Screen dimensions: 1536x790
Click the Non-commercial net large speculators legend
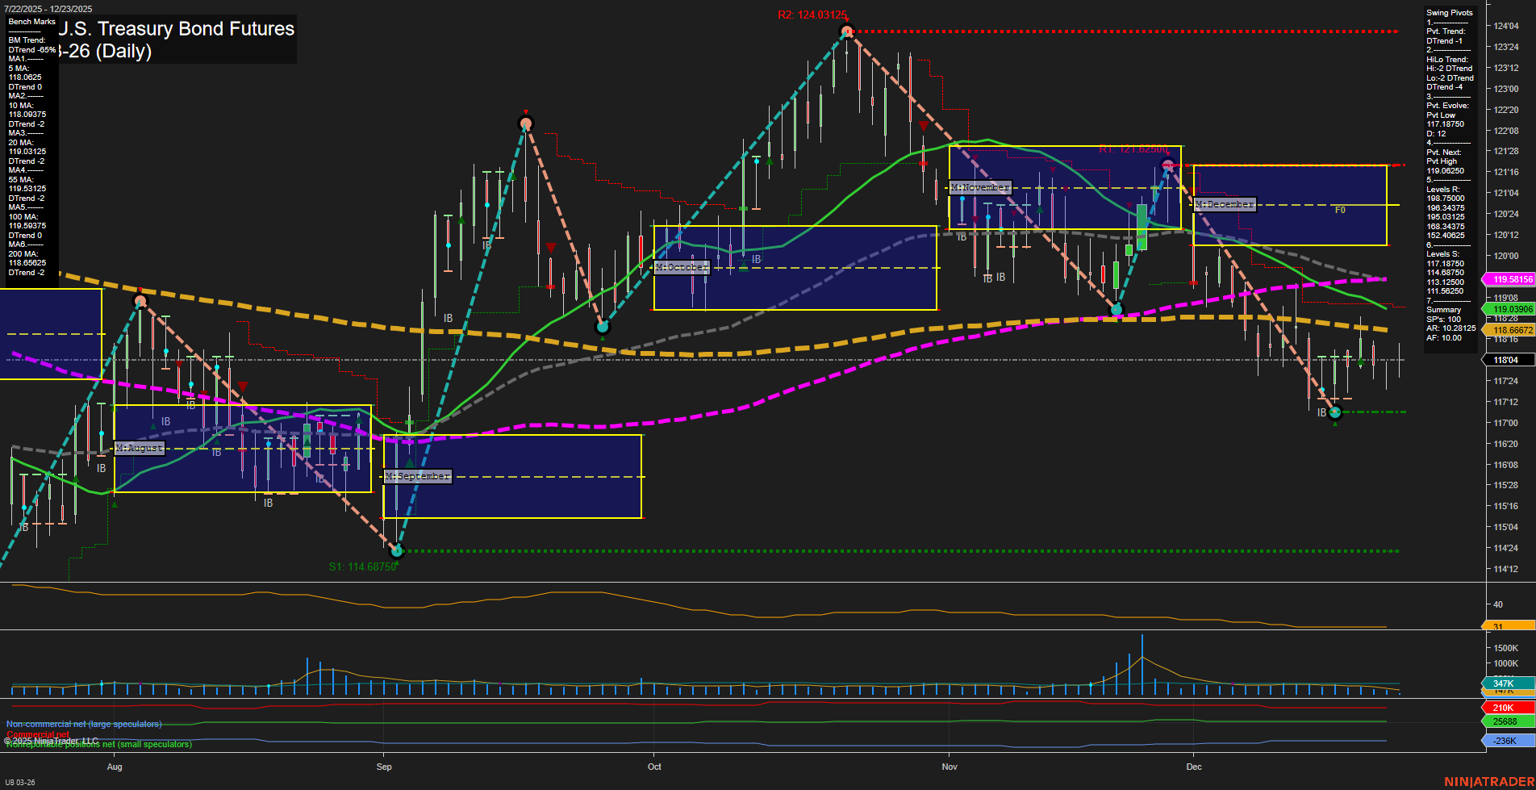click(84, 724)
